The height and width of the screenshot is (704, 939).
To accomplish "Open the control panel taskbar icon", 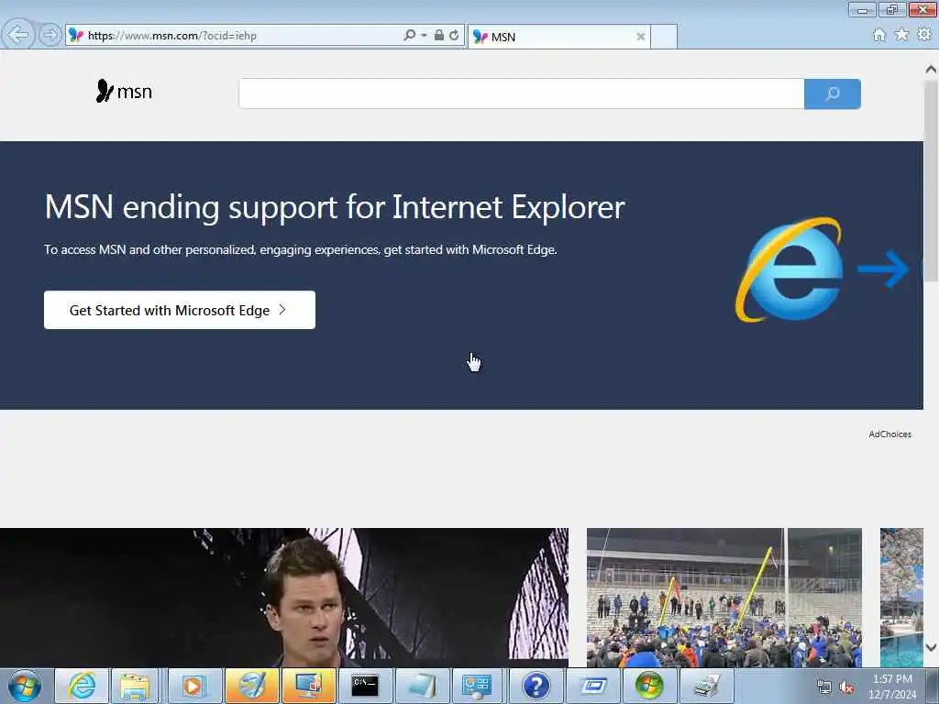I will tap(478, 686).
